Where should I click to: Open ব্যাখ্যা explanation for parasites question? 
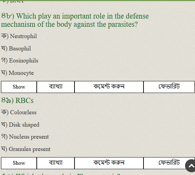coord(56,87)
